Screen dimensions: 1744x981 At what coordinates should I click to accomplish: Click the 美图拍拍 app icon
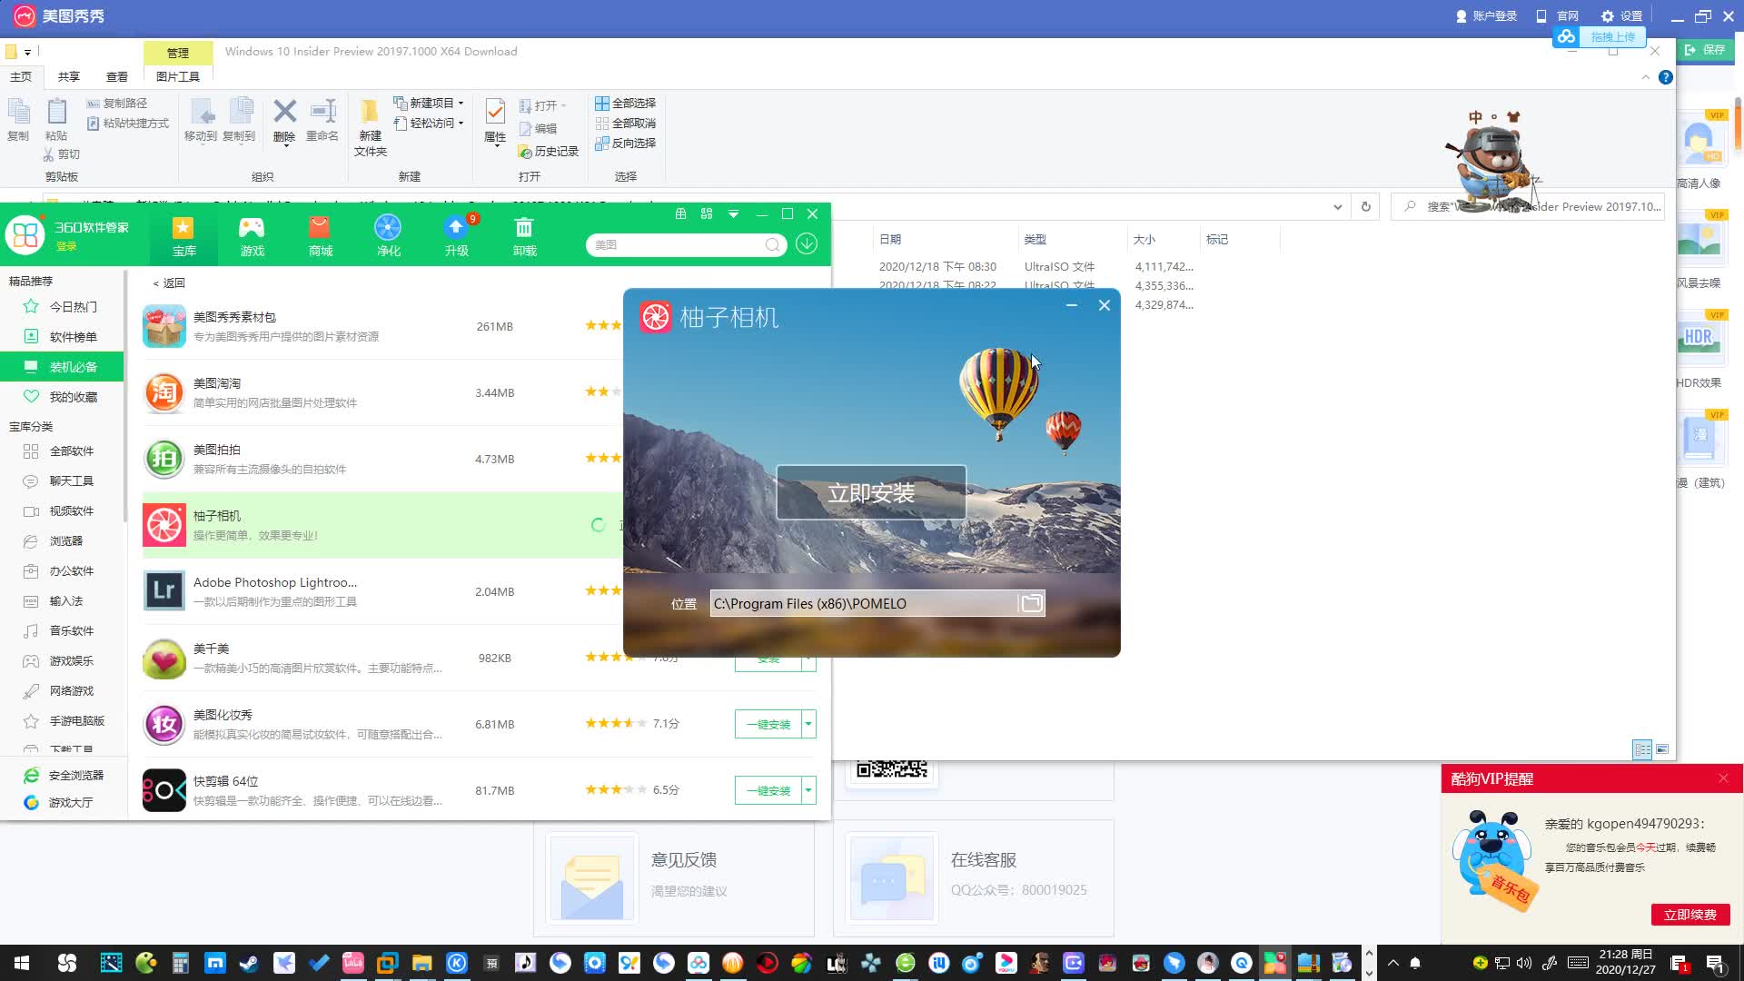click(164, 459)
